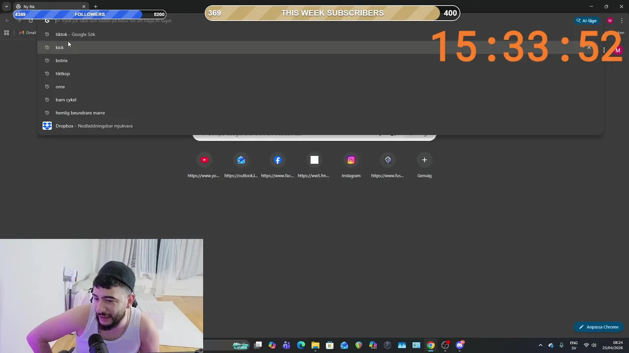Select the 'hemlig beundrare marre' suggestion
The image size is (629, 353).
(320, 113)
